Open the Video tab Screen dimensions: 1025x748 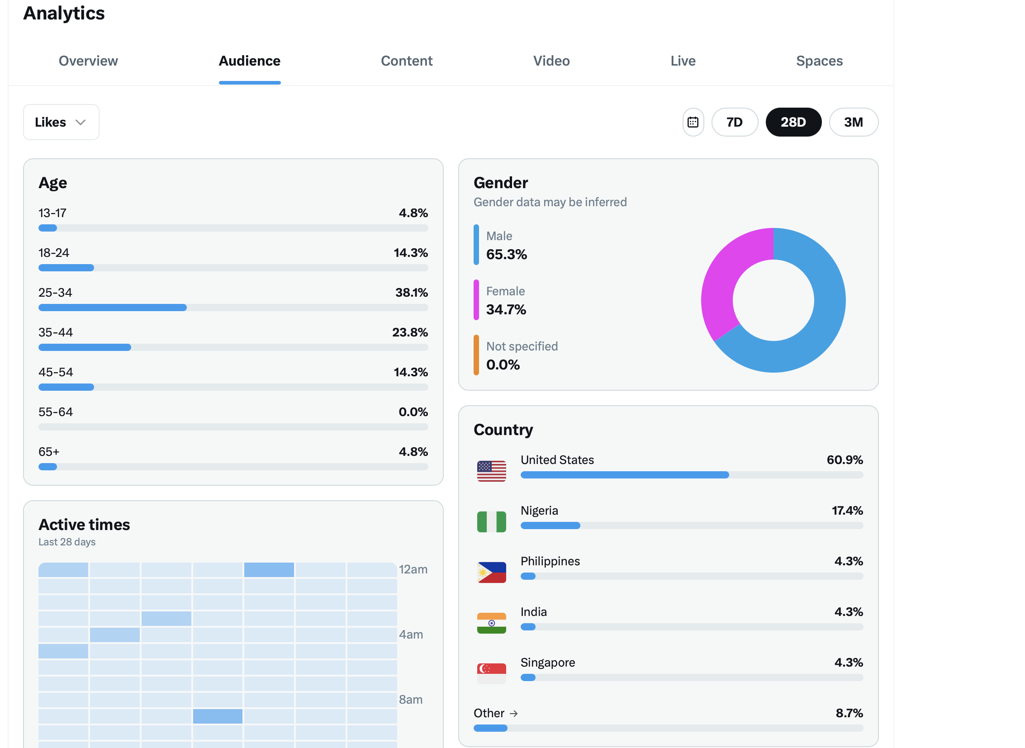551,61
